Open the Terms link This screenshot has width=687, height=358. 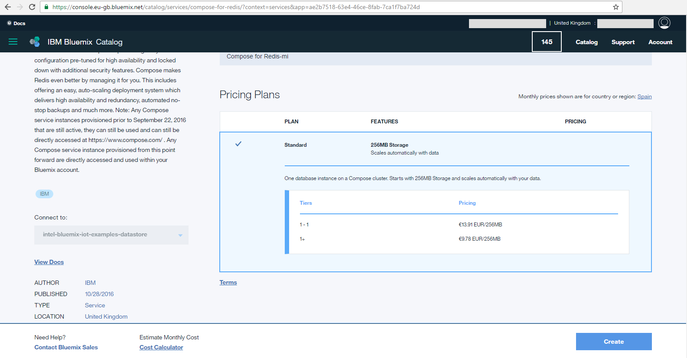point(228,282)
